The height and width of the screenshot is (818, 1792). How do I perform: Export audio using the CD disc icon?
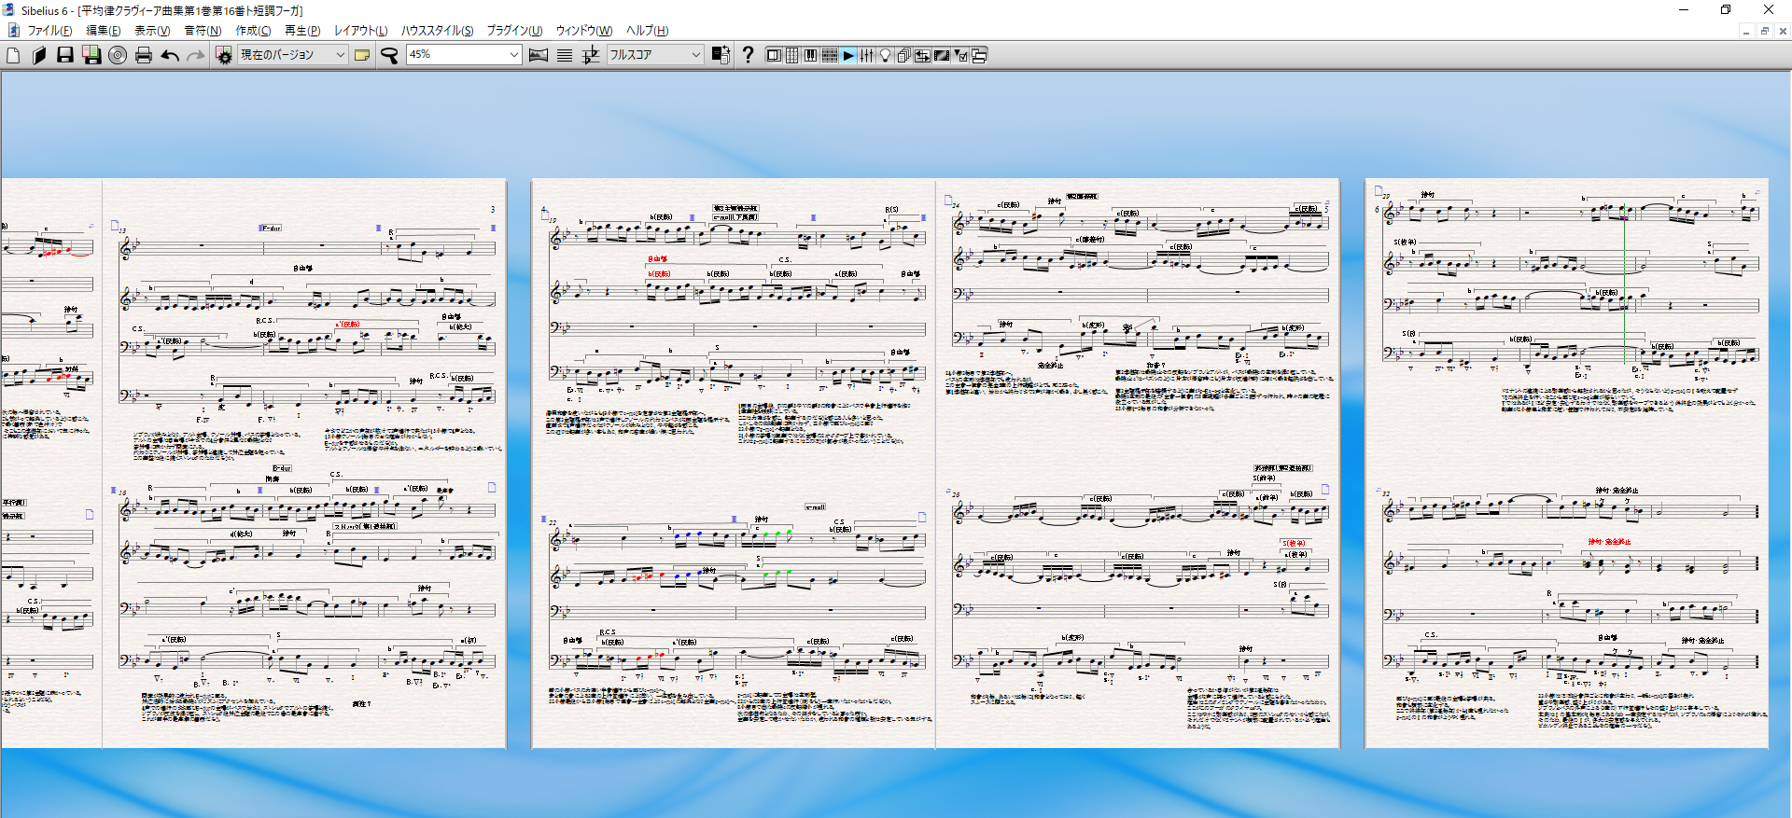pyautogui.click(x=118, y=55)
